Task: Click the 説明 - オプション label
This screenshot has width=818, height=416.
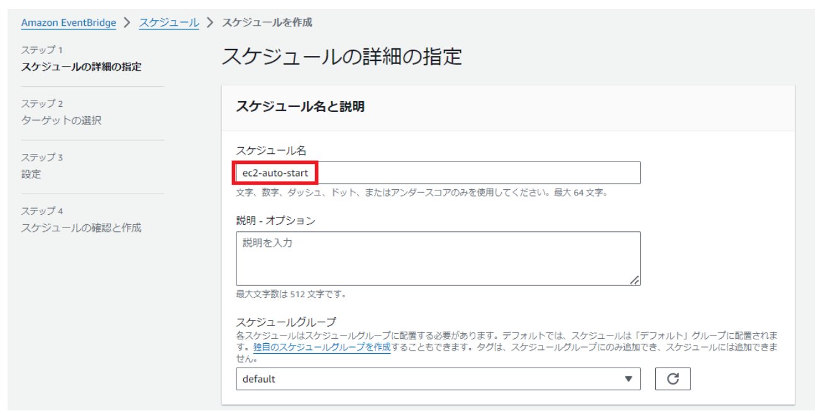Action: click(275, 221)
